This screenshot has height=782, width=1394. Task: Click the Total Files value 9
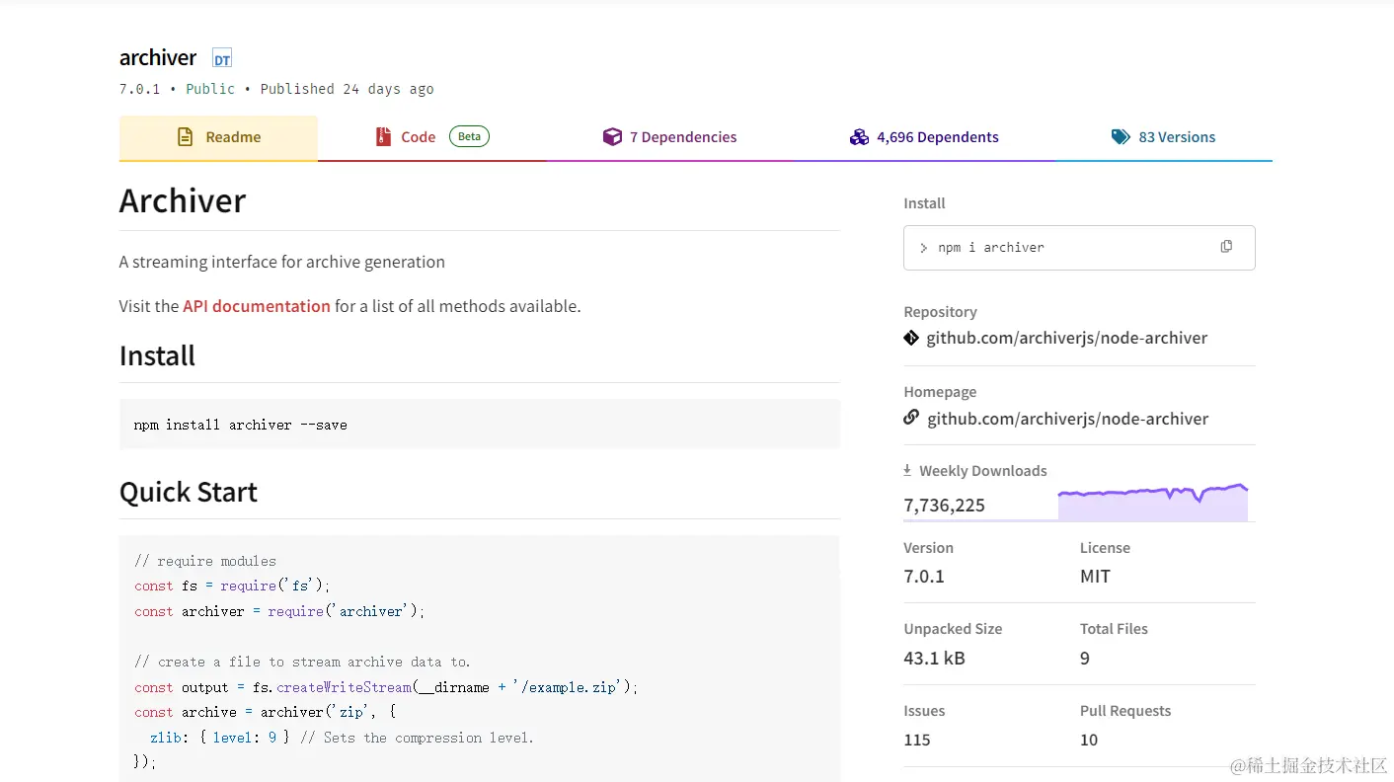pos(1085,658)
